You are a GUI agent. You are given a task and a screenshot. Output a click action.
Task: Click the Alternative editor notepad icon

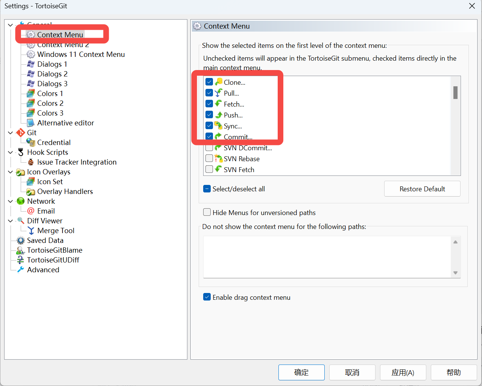pos(31,123)
